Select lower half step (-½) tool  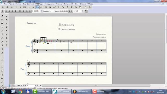[2, 75]
